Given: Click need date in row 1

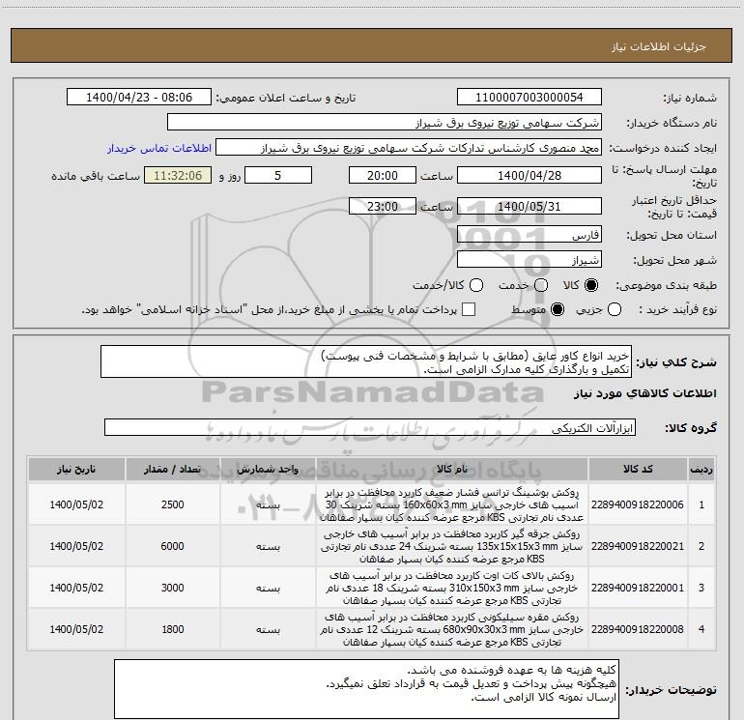Looking at the screenshot, I should coord(76,504).
